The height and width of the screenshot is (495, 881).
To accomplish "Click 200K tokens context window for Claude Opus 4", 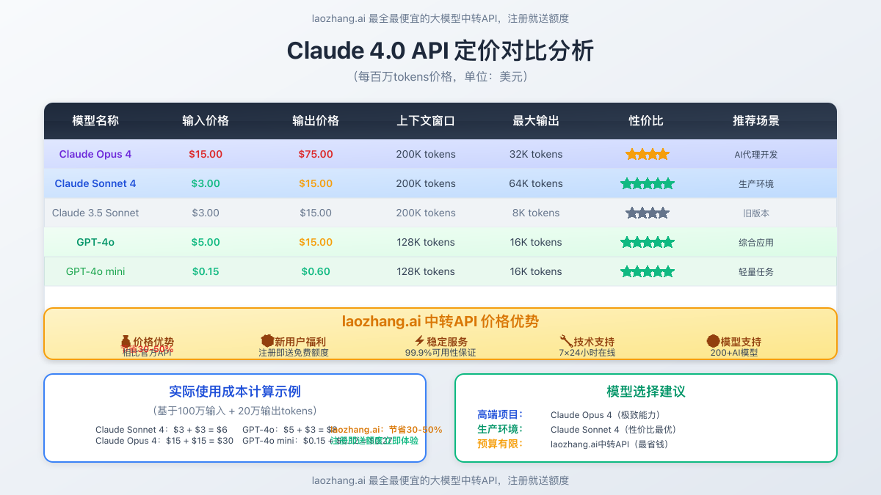I will click(x=426, y=154).
